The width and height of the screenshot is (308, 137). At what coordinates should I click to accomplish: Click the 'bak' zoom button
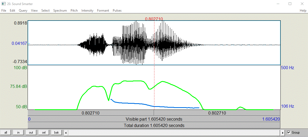tap(57, 133)
